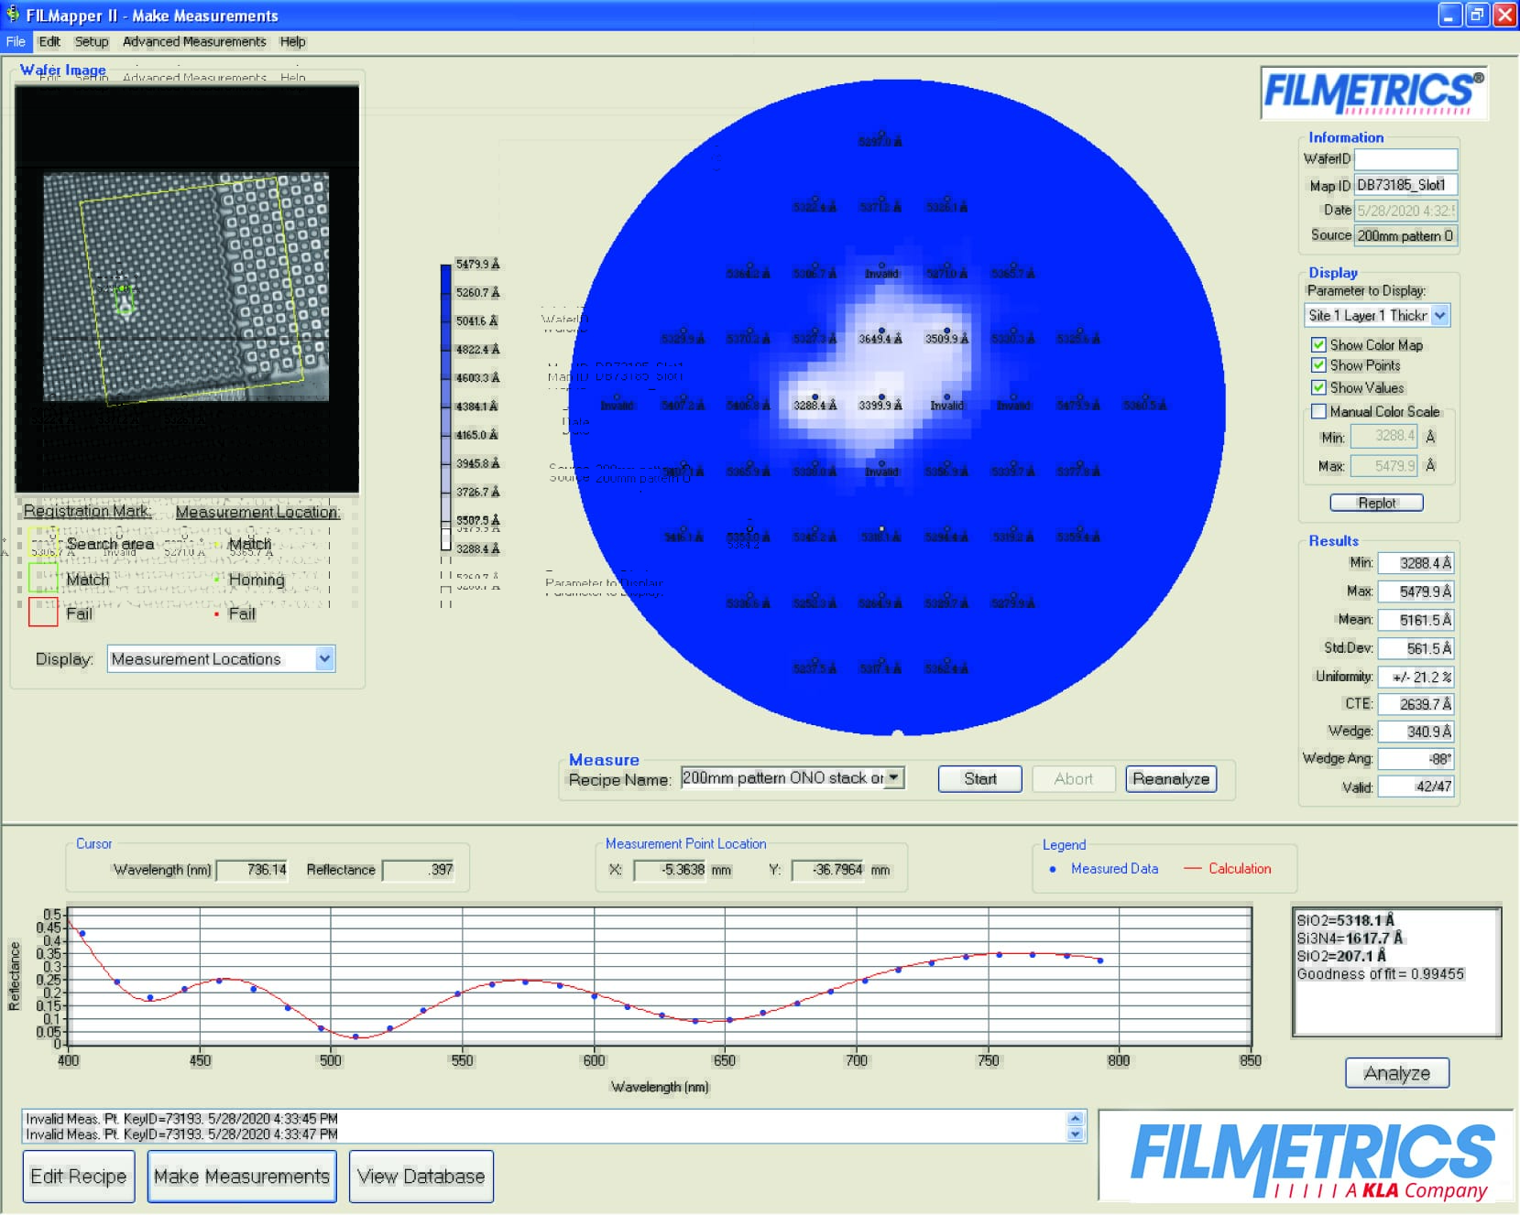Expand the Parameter to Display dropdown
The width and height of the screenshot is (1520, 1215).
click(1439, 316)
